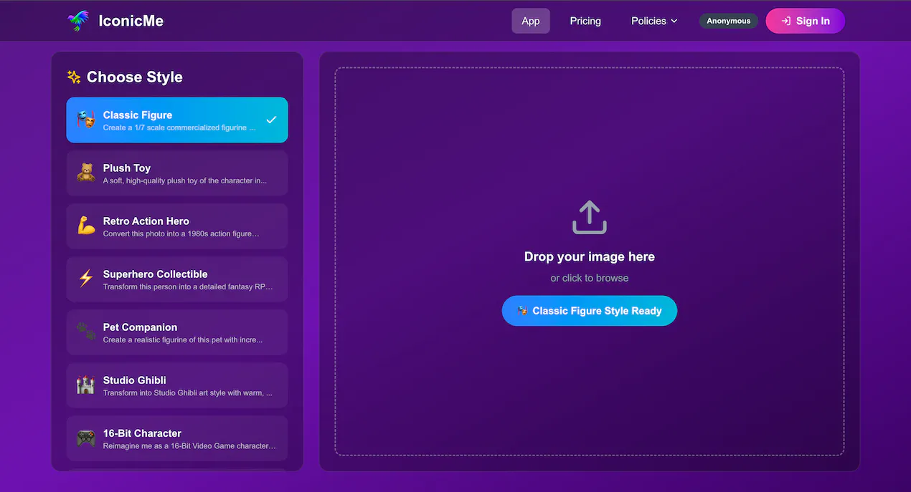Image resolution: width=911 pixels, height=492 pixels.
Task: Pick the Superhero Collectible style title
Action: (156, 274)
